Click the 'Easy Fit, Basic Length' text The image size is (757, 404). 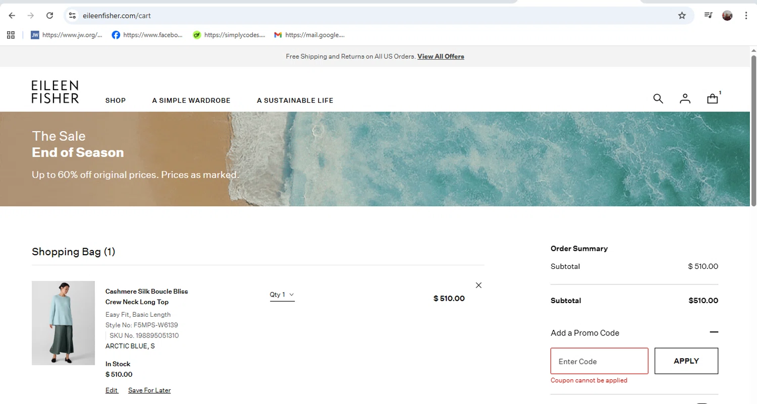point(138,314)
